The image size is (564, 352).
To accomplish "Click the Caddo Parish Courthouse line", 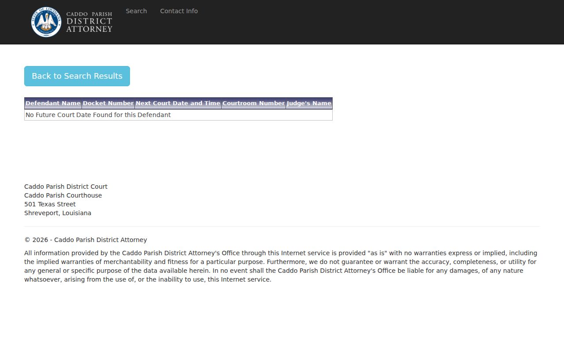I will coord(63,195).
